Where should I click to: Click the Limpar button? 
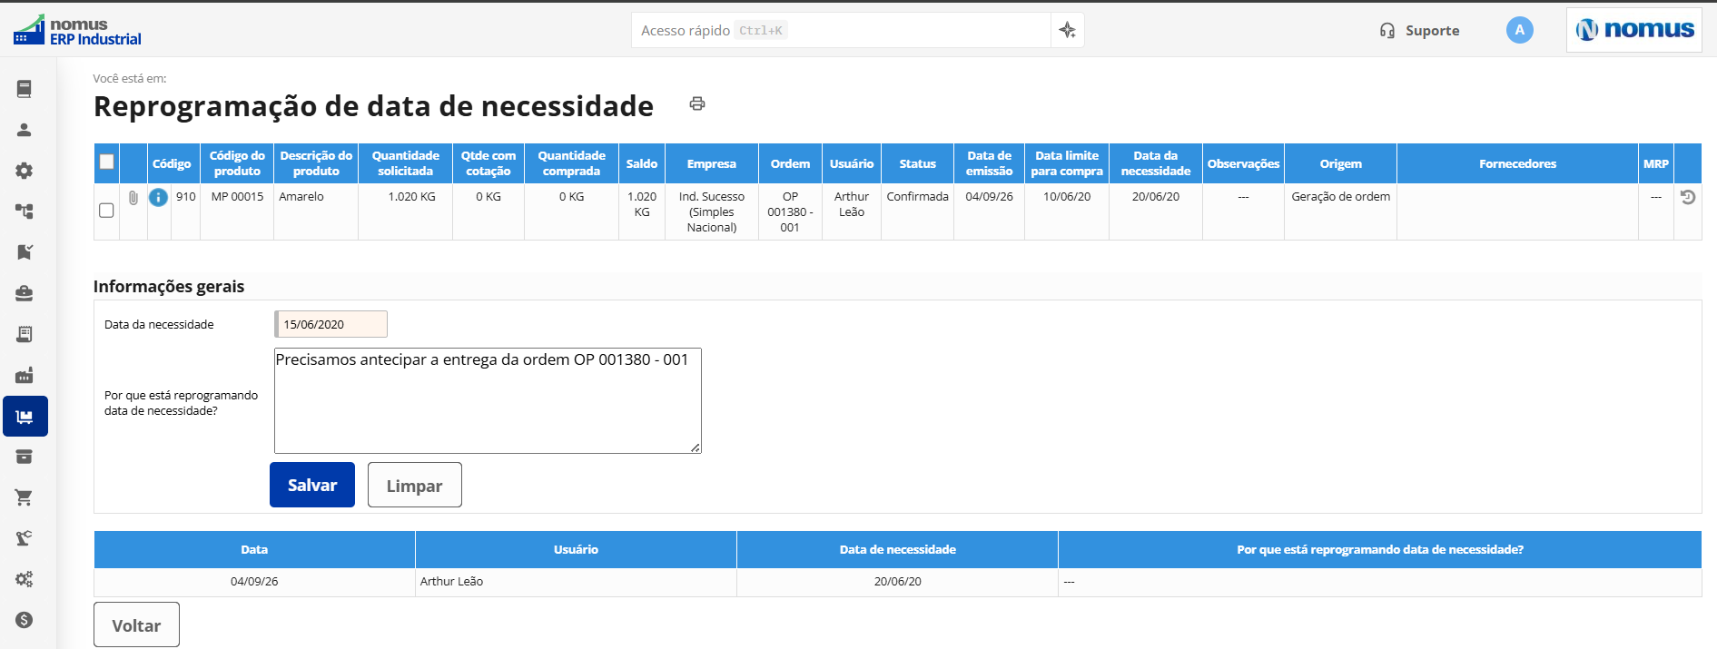(x=415, y=485)
